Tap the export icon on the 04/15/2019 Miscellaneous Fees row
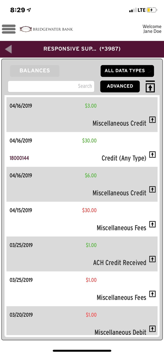This screenshot has width=164, height=355. [153, 224]
